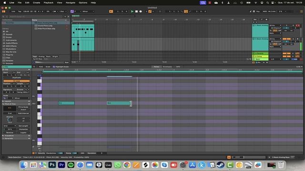This screenshot has height=171, width=305.
Task: Open first track All Channels dropdown
Action: point(276,28)
